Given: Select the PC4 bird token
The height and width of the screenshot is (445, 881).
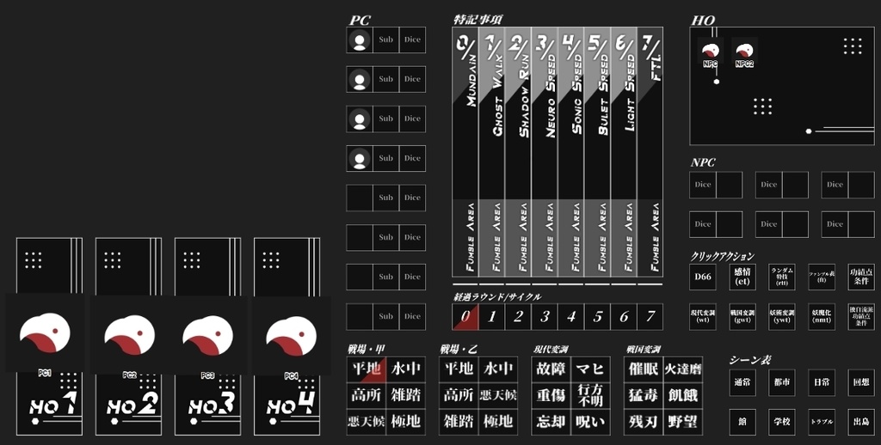Looking at the screenshot, I should pos(291,335).
